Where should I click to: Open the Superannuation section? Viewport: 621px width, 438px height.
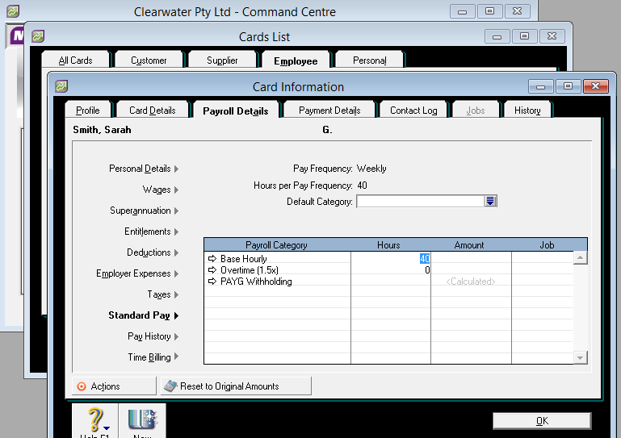(145, 211)
